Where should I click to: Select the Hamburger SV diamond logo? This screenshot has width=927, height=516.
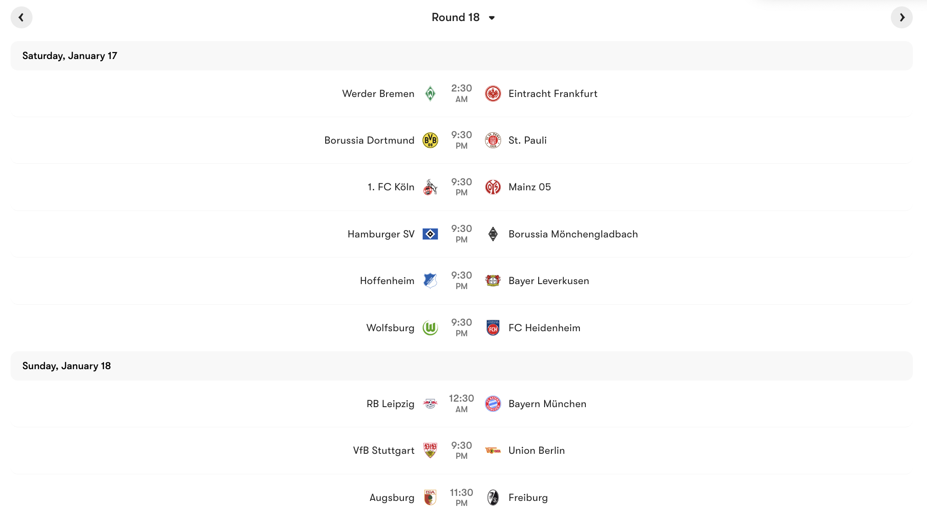(x=431, y=234)
